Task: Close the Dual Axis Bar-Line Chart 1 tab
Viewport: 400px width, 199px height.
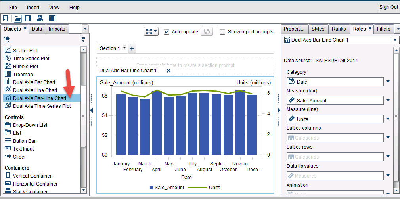Action: coord(168,71)
